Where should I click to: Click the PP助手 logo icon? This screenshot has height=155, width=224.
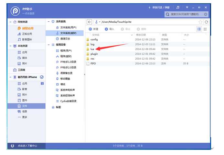15,11
